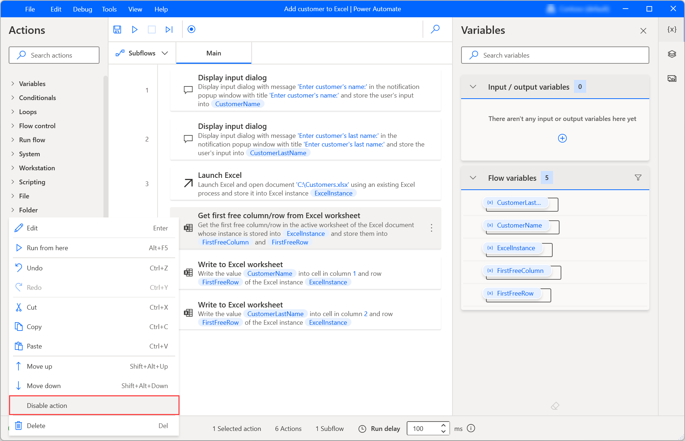Open the Help menu
685x441 pixels.
coord(161,9)
